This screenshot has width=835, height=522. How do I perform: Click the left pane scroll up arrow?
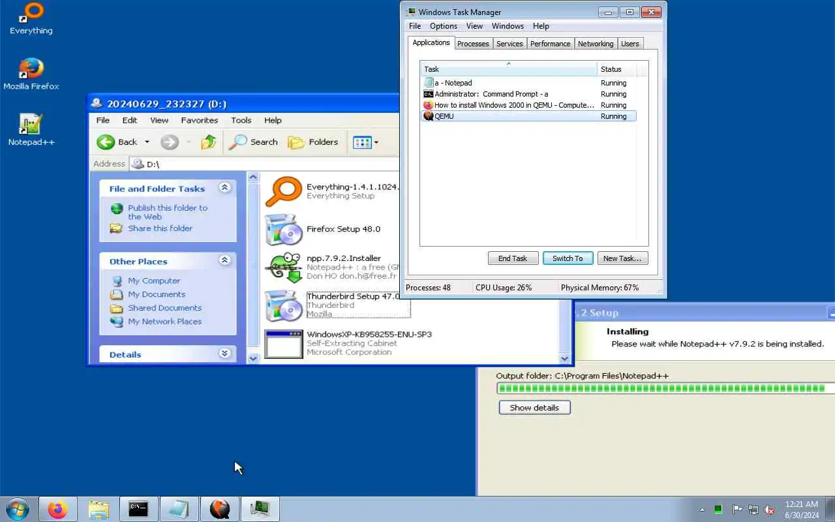click(x=254, y=177)
